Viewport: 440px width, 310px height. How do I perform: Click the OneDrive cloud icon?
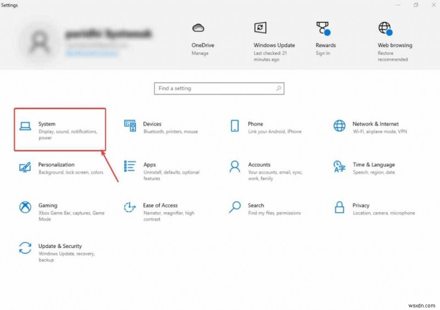pos(198,28)
